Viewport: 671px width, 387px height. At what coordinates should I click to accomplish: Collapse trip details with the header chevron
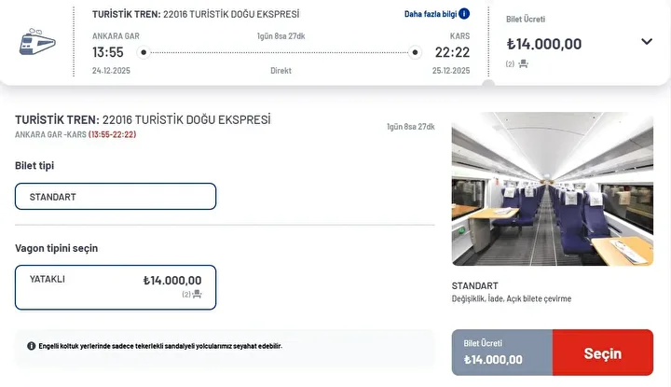[647, 41]
